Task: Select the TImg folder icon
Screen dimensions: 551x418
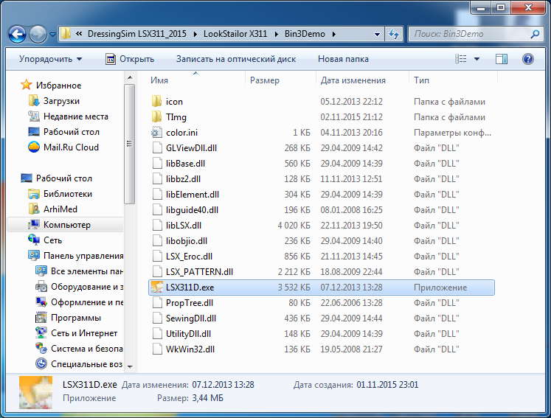Action: click(x=156, y=117)
